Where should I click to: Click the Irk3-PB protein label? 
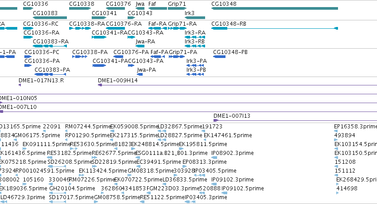coord(196,70)
